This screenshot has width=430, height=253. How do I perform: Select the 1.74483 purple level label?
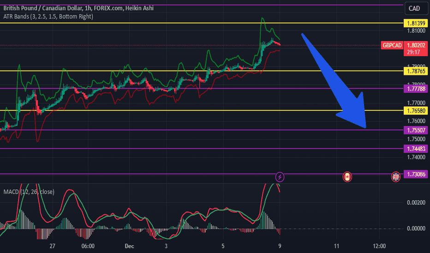tap(416, 149)
